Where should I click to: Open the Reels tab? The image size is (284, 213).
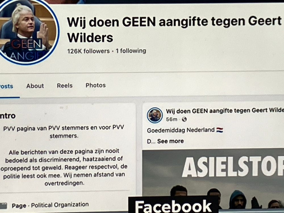click(65, 85)
